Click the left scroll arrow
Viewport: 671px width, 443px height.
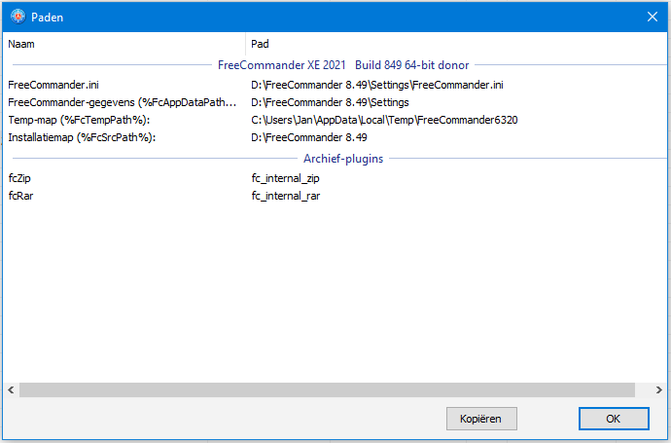pos(11,389)
